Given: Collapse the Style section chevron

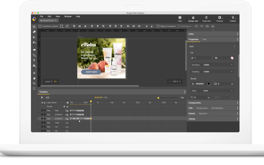Looking at the screenshot, I should coord(234,47).
